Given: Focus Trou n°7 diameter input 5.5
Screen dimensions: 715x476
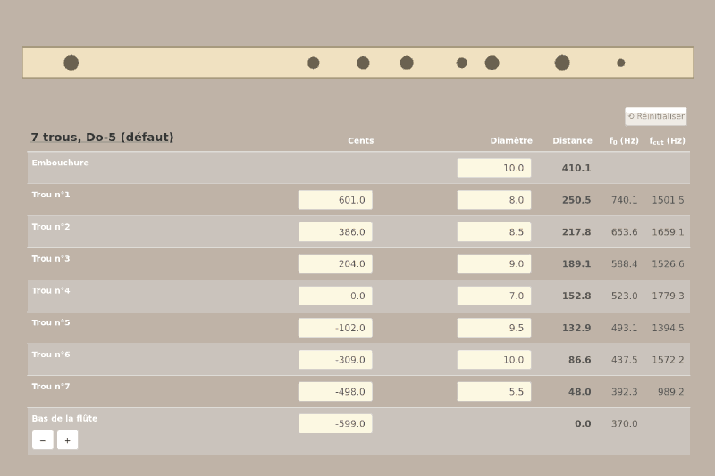Looking at the screenshot, I should click(x=493, y=392).
